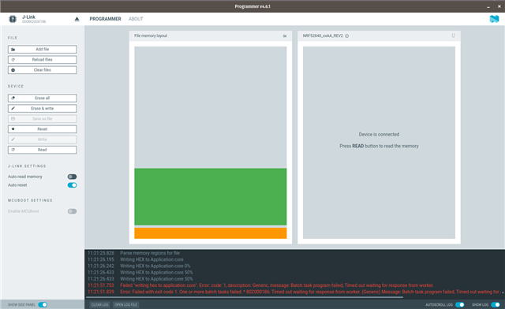
Task: Switch to the PROGRAMMER tab
Action: [x=105, y=19]
